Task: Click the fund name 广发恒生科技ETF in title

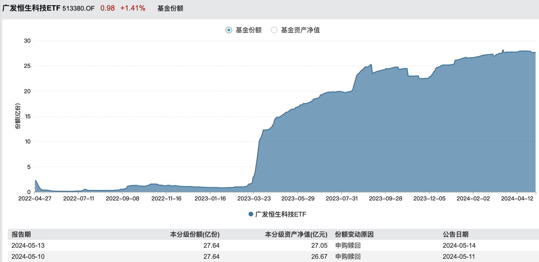Action: click(x=31, y=7)
